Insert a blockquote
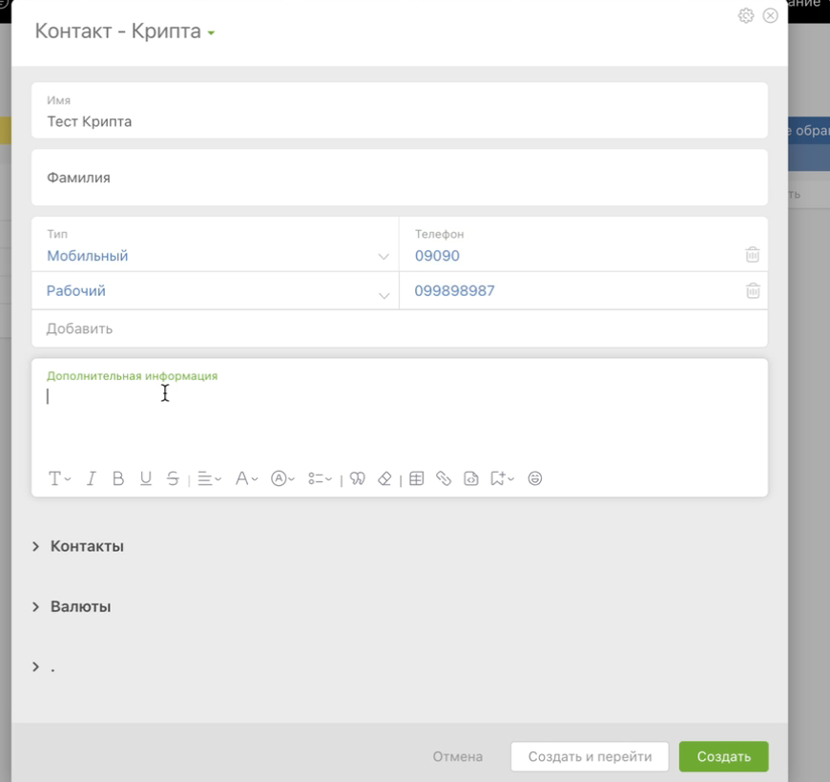Viewport: 830px width, 782px height. [x=358, y=479]
